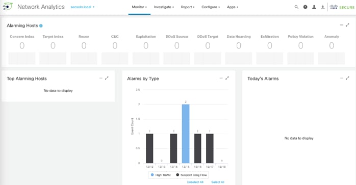Image resolution: width=356 pixels, height=185 pixels.
Task: Click the Today's Alarms title
Action: tap(263, 78)
